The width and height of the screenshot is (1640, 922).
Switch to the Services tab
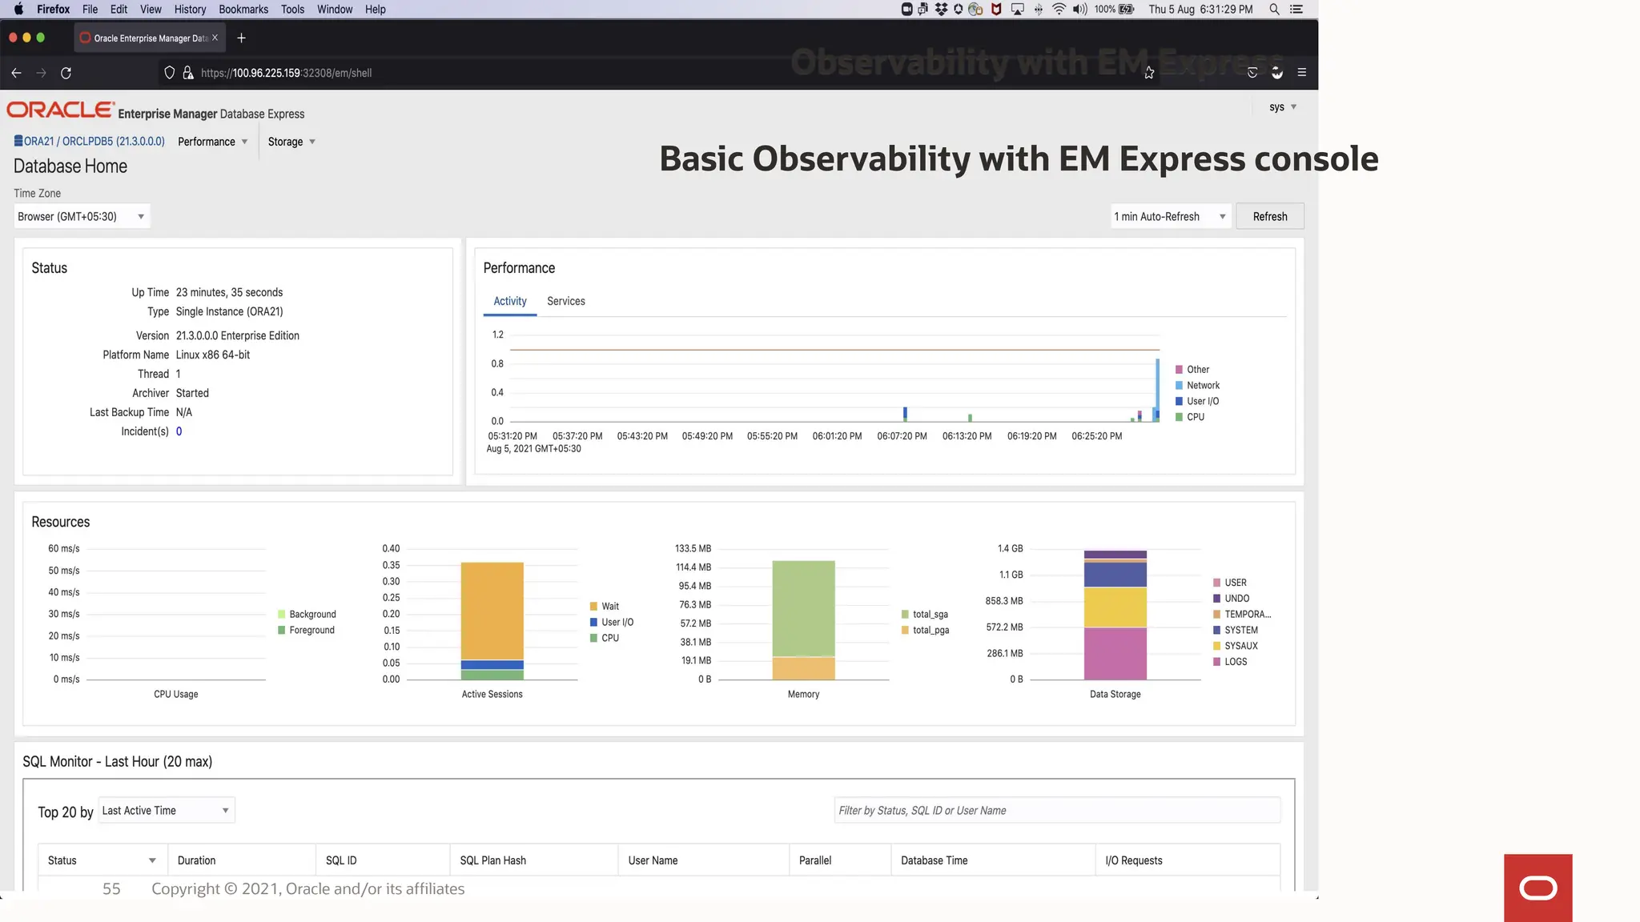[x=566, y=302]
